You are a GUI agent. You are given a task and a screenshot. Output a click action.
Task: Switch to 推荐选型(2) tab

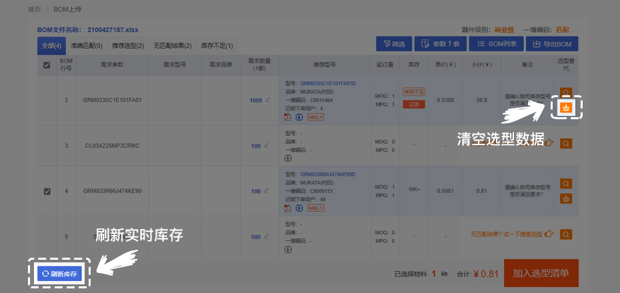tap(128, 46)
